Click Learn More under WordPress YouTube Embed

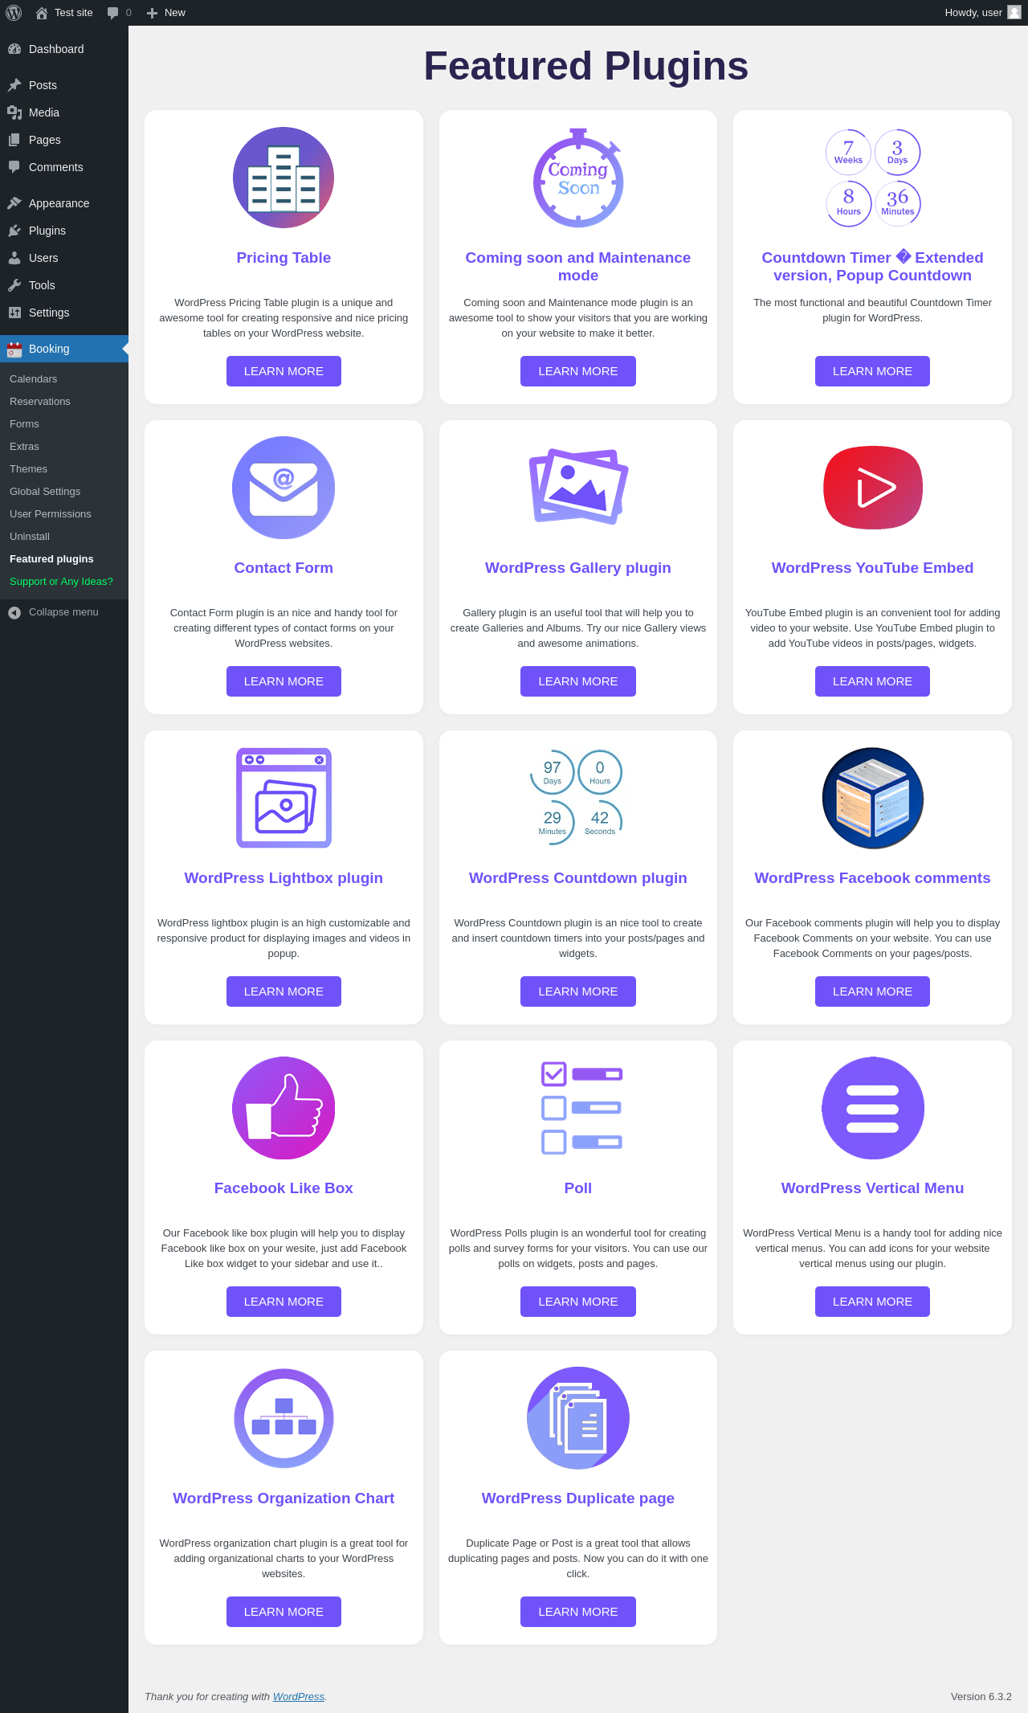click(872, 681)
